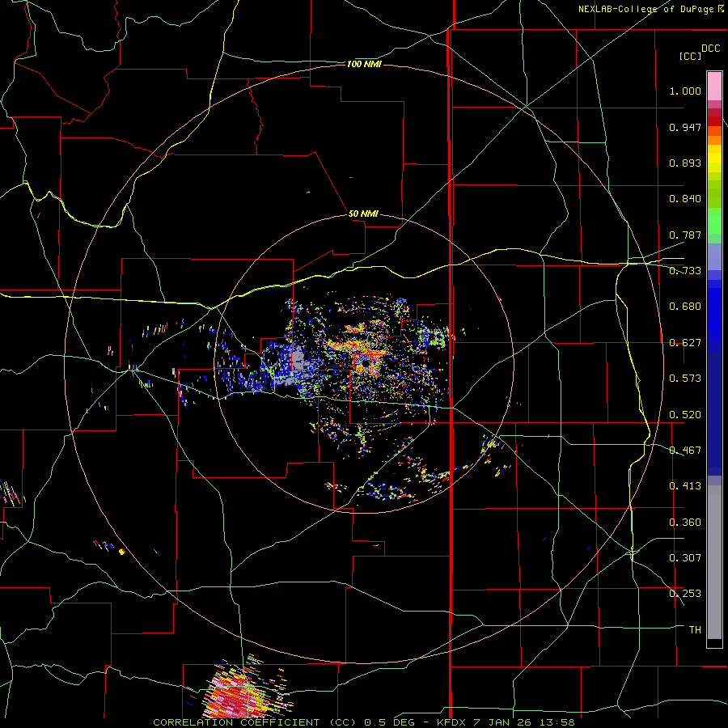Click the 0.520 legend value
Screen dimensions: 728x728
pyautogui.click(x=685, y=415)
